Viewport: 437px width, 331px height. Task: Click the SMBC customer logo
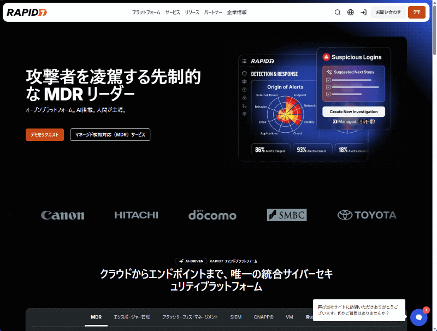(287, 215)
